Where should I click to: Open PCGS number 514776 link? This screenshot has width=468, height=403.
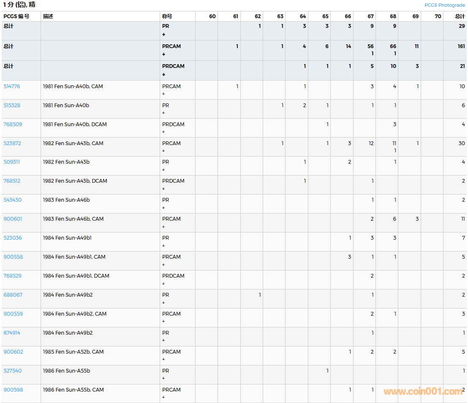(12, 87)
